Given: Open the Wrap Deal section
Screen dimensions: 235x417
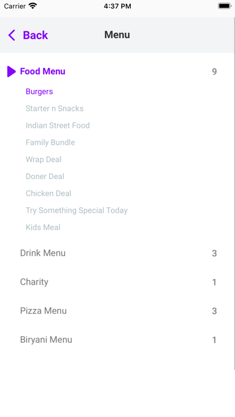Looking at the screenshot, I should pyautogui.click(x=44, y=159).
